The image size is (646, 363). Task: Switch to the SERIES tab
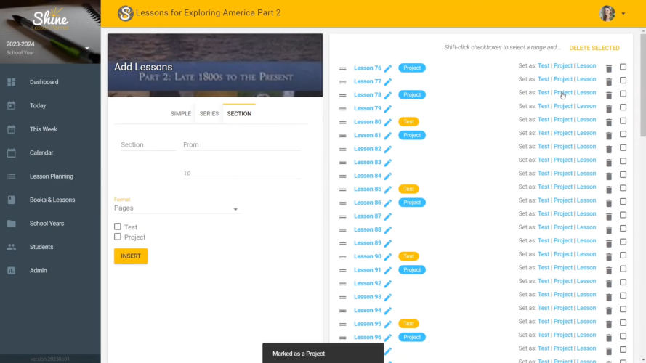click(209, 114)
